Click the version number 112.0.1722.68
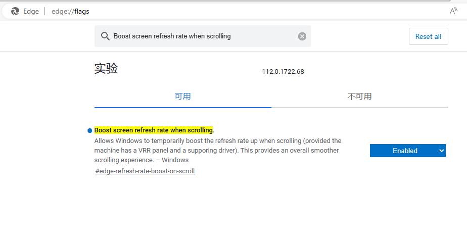This screenshot has height=240, width=467. [283, 72]
